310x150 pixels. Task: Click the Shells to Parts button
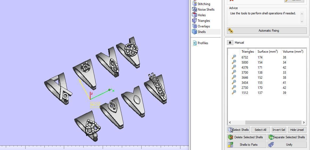coord(247,145)
